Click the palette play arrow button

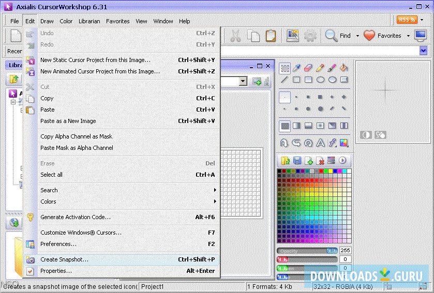342,160
